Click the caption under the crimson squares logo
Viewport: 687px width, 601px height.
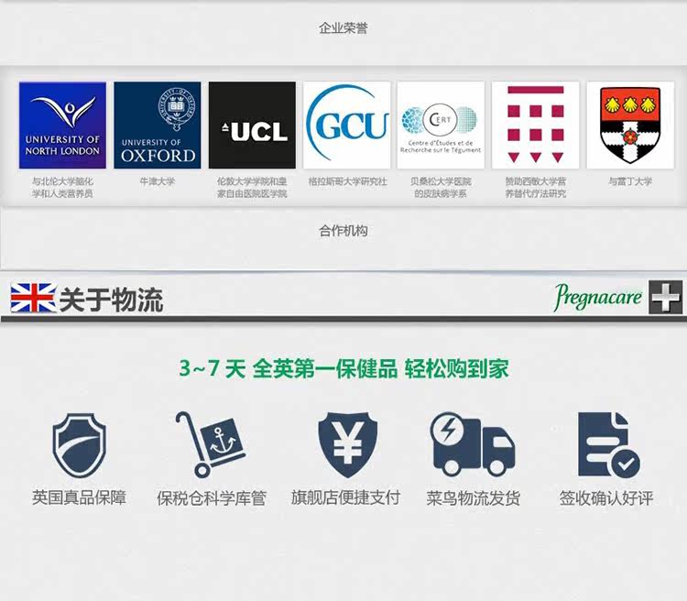pos(536,188)
